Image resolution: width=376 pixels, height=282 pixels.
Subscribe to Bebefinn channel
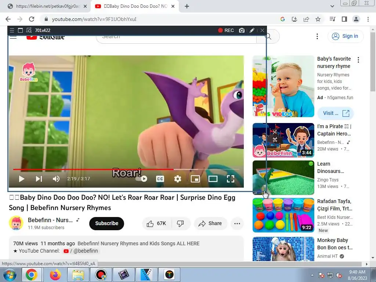(x=107, y=224)
